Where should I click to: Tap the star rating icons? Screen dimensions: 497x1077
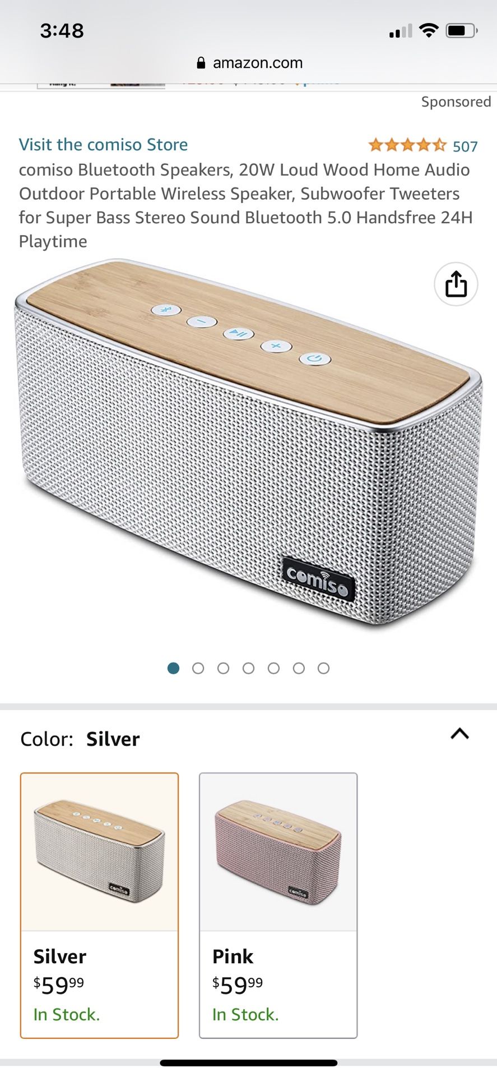pyautogui.click(x=407, y=145)
